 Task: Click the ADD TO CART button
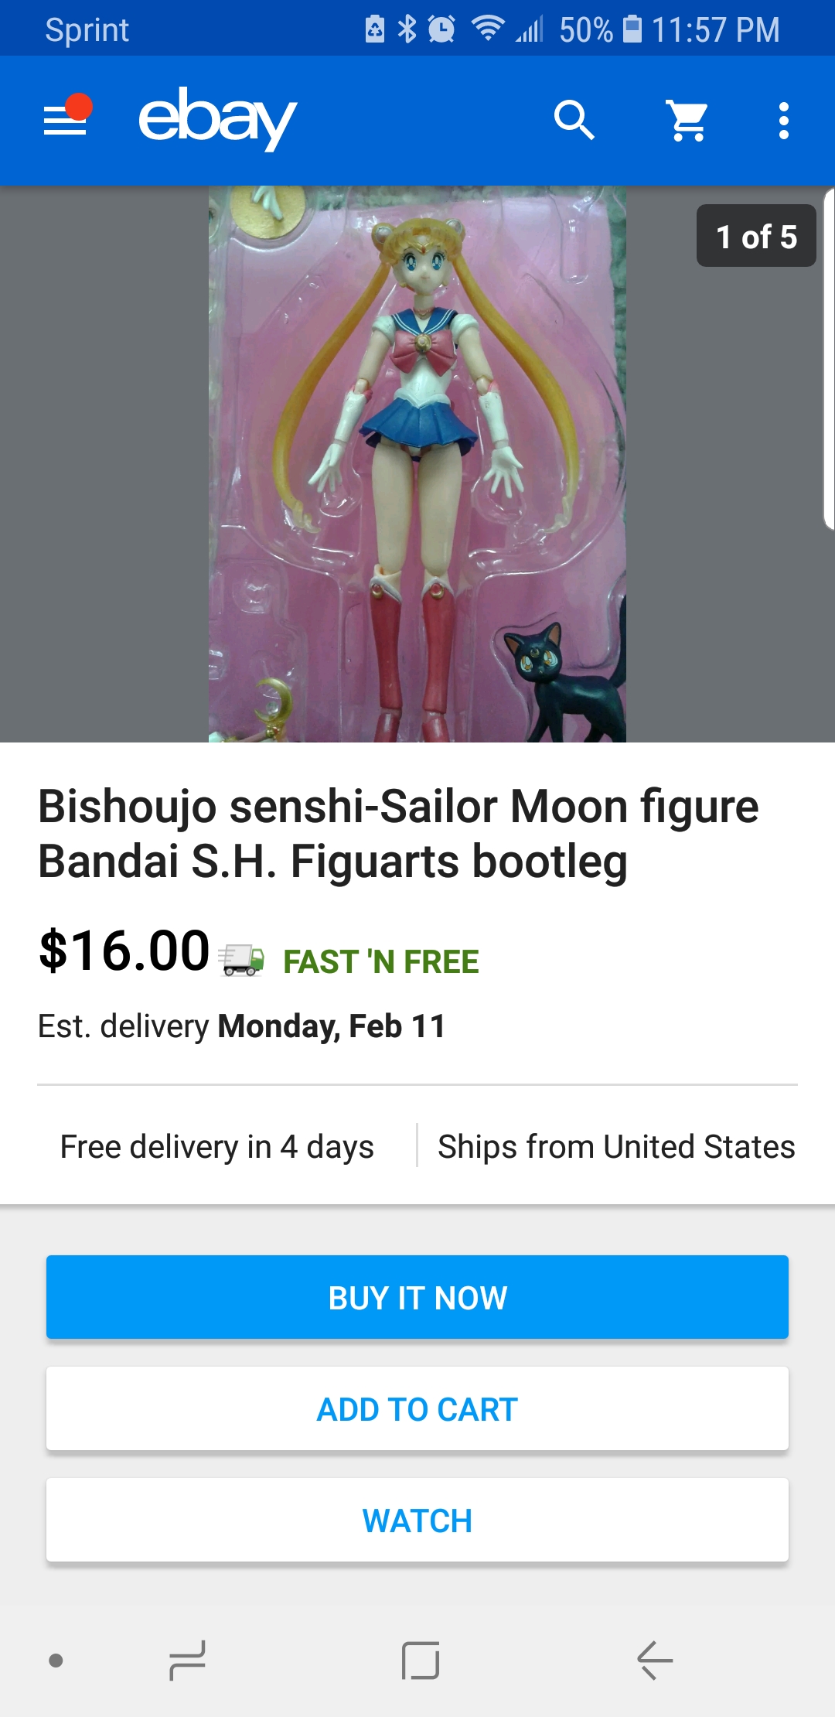(417, 1408)
